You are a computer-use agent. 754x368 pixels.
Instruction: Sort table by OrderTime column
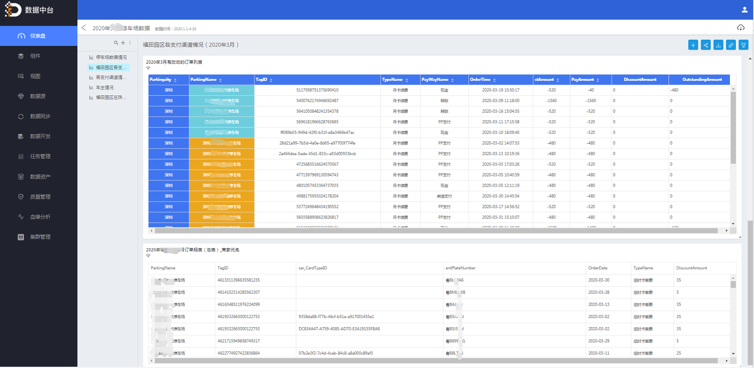[494, 80]
